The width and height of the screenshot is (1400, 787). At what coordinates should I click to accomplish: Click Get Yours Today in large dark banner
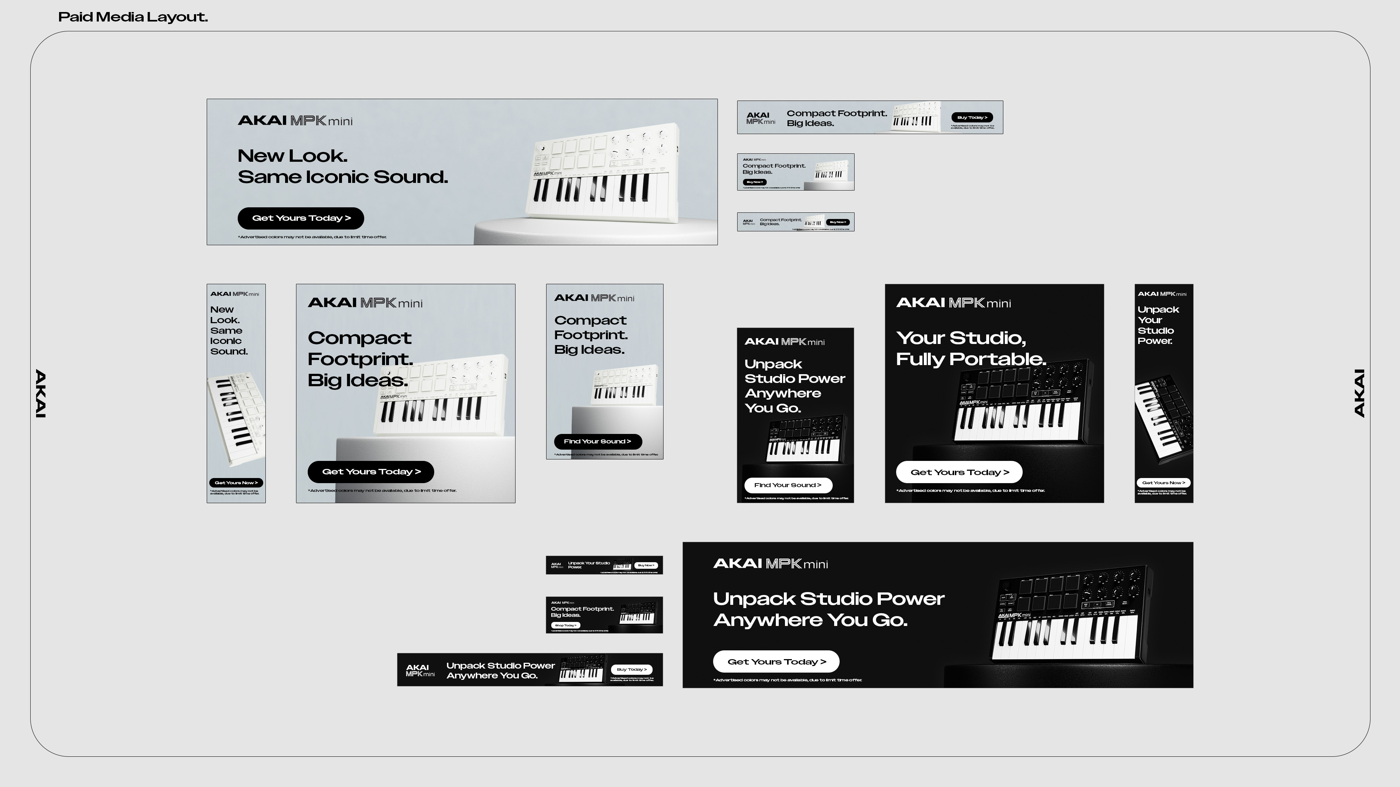point(776,661)
